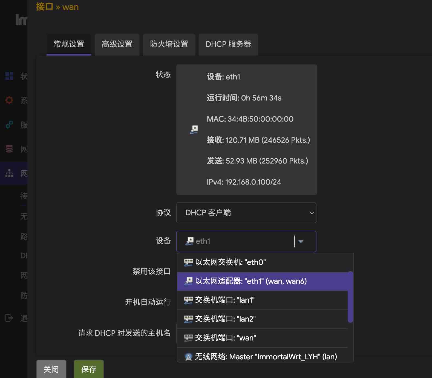
Task: Click the 接收 120.71 MB text
Action: pyautogui.click(x=258, y=140)
